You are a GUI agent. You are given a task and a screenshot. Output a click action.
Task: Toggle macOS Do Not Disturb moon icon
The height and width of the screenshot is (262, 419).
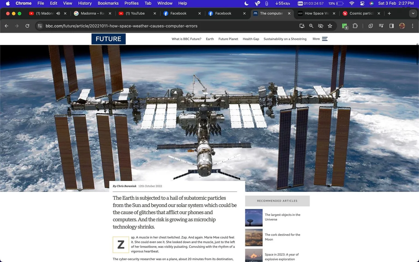[x=246, y=3]
